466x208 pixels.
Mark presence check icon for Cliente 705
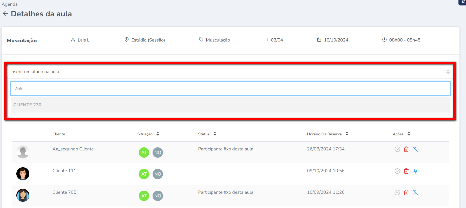[397, 192]
